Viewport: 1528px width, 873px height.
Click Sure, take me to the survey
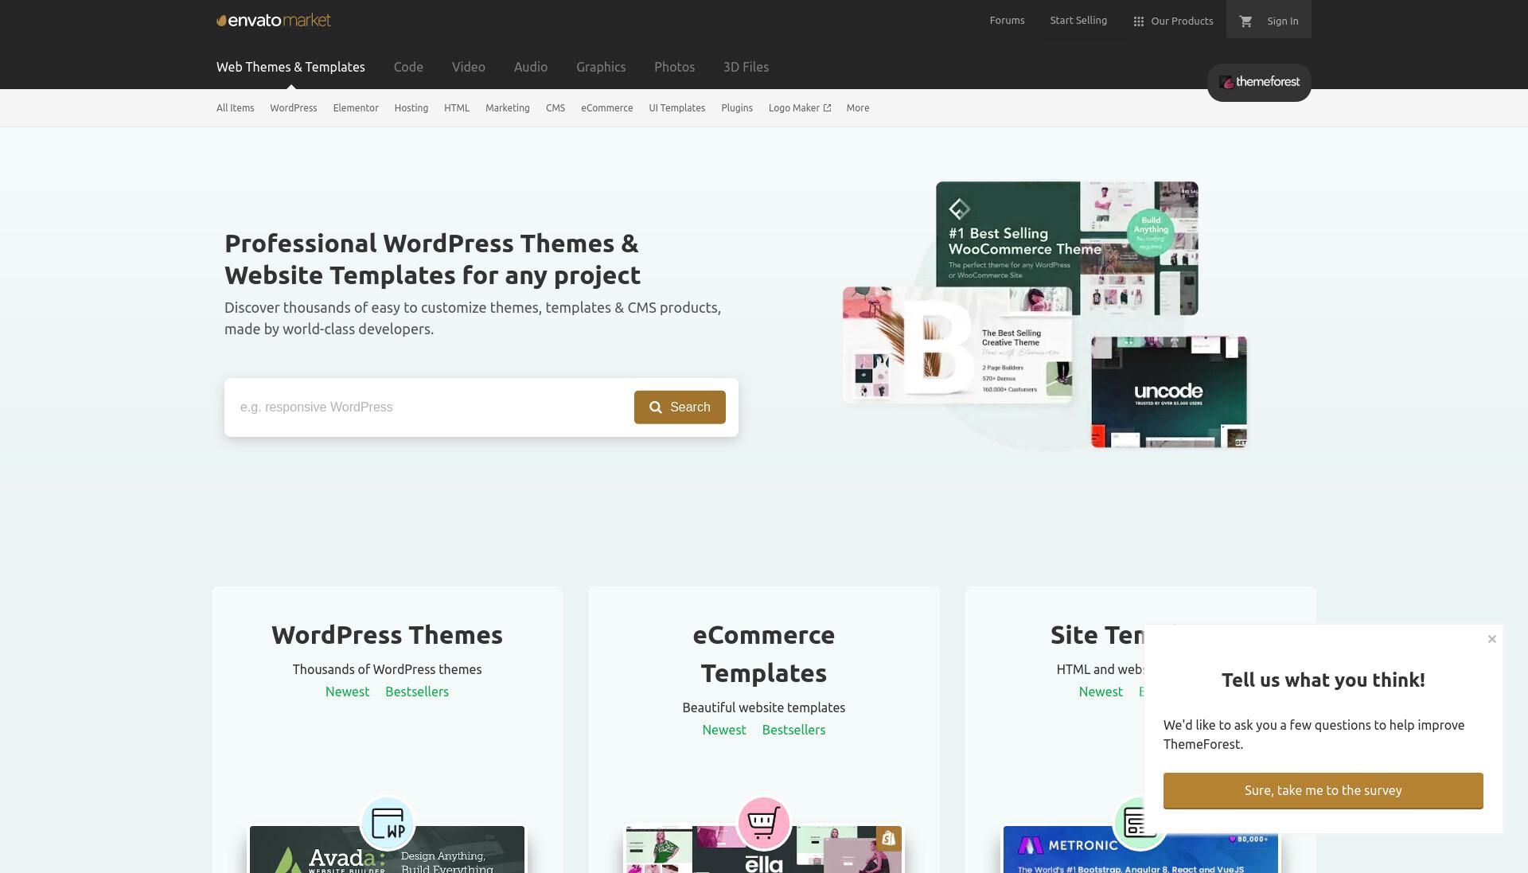[1323, 790]
